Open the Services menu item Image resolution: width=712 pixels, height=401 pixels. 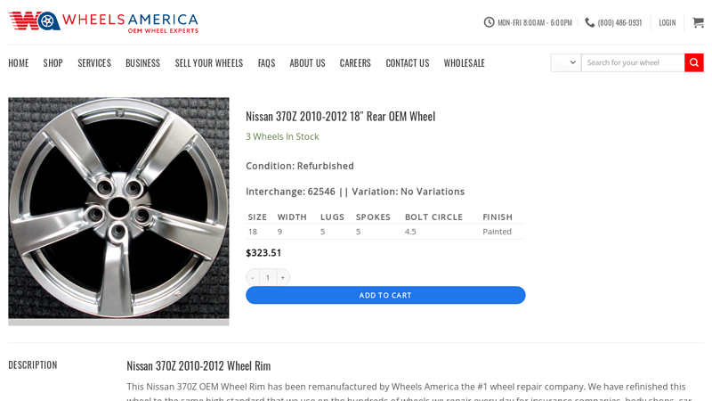(x=94, y=63)
